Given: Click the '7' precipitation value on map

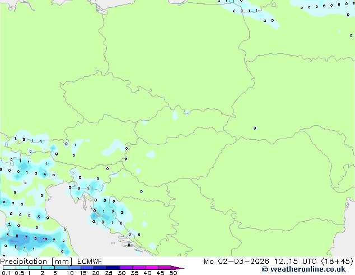Looking at the screenshot, I should tap(26, 237).
